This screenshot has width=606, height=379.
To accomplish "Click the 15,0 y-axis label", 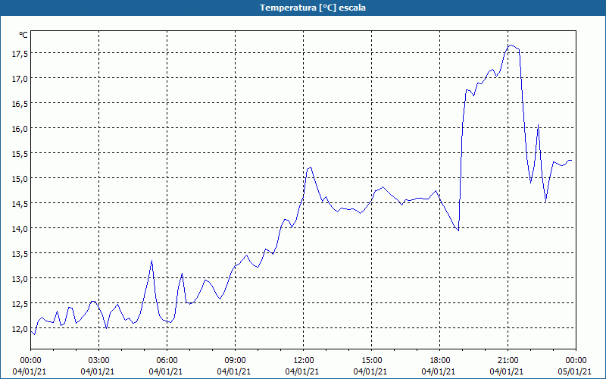I will tap(20, 179).
